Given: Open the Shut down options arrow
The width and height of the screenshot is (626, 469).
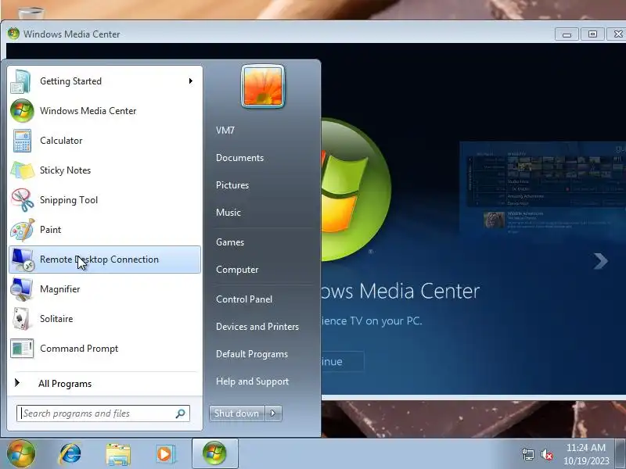Looking at the screenshot, I should [x=273, y=414].
